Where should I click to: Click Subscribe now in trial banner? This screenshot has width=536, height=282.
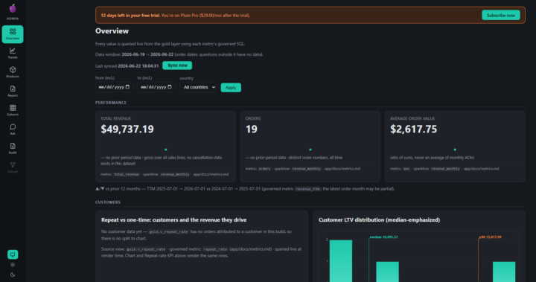click(x=501, y=16)
